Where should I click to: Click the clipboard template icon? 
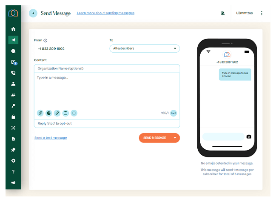[65, 113]
